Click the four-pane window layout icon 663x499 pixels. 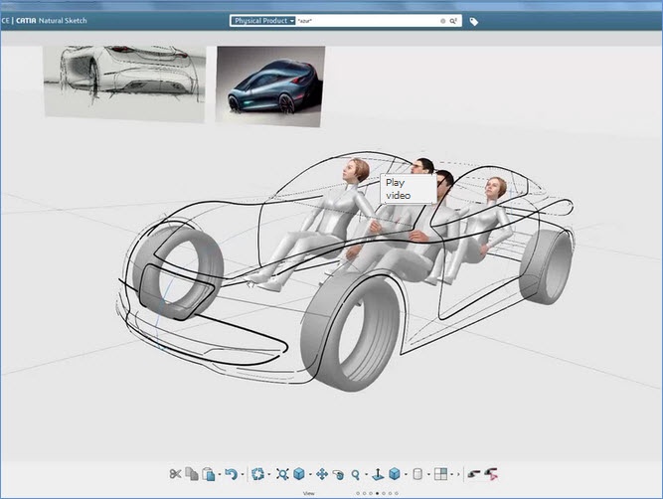(440, 474)
